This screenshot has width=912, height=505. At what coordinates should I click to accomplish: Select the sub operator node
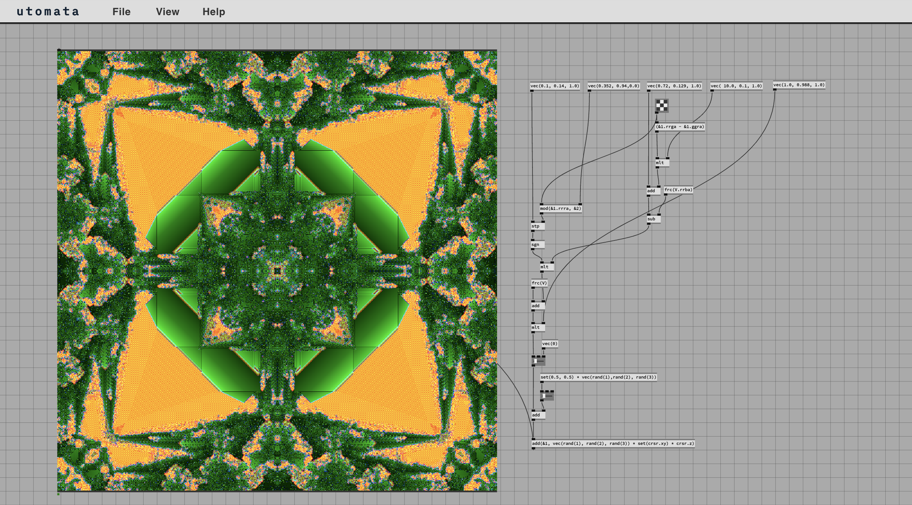click(x=653, y=219)
